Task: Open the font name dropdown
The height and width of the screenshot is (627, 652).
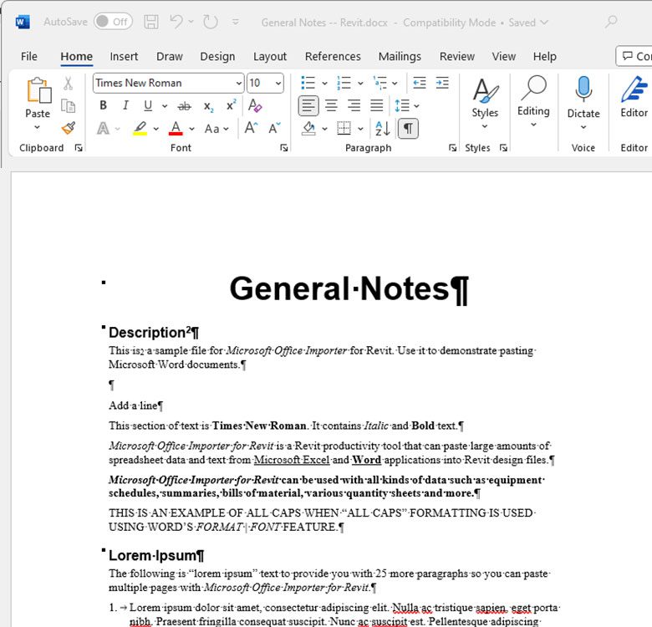Action: click(239, 83)
